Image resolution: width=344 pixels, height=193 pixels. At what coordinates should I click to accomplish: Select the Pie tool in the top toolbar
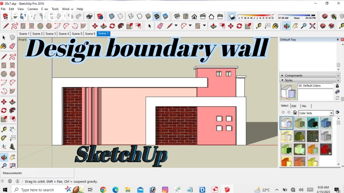click(x=83, y=26)
